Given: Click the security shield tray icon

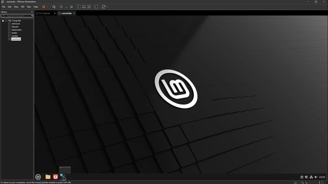Looking at the screenshot, I should click(x=306, y=177).
